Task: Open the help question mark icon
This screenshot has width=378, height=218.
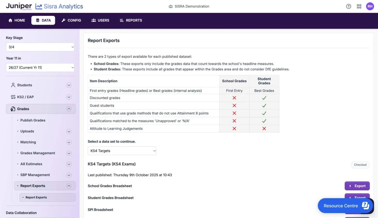Action: click(x=349, y=6)
